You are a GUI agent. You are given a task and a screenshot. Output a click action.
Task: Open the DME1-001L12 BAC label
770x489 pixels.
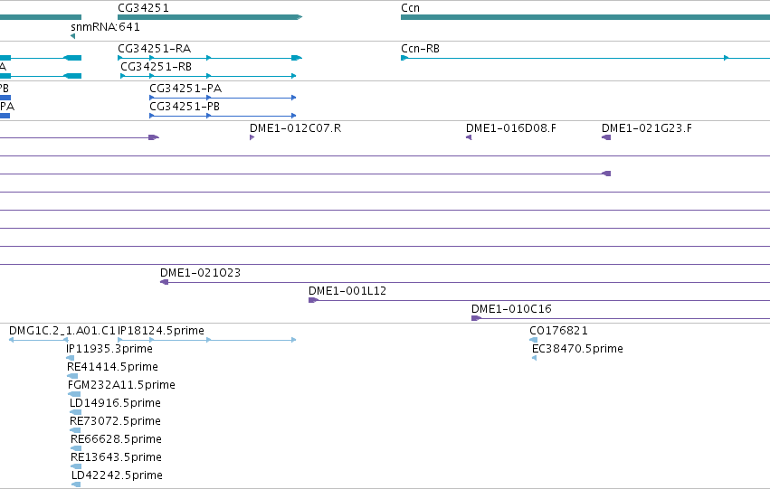coord(347,291)
